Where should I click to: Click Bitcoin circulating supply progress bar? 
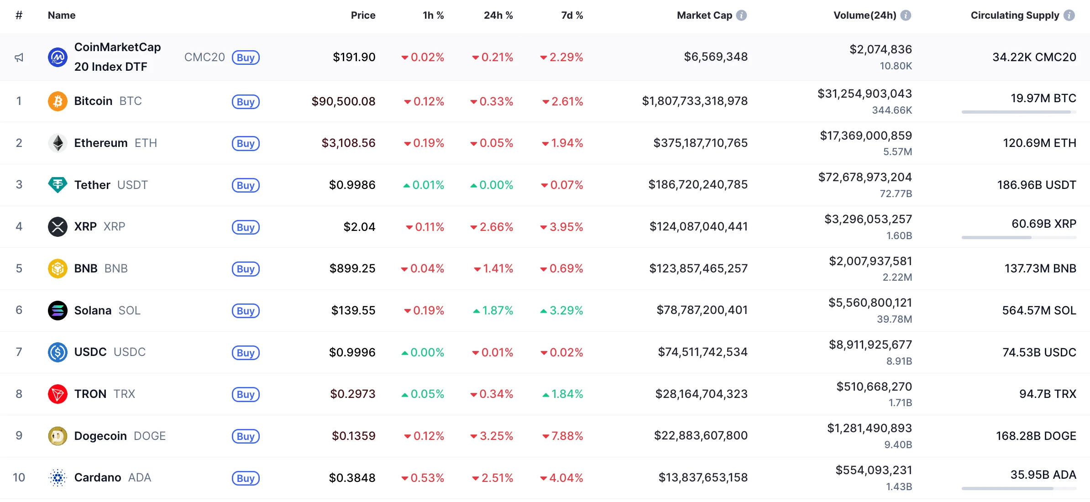click(x=1019, y=112)
